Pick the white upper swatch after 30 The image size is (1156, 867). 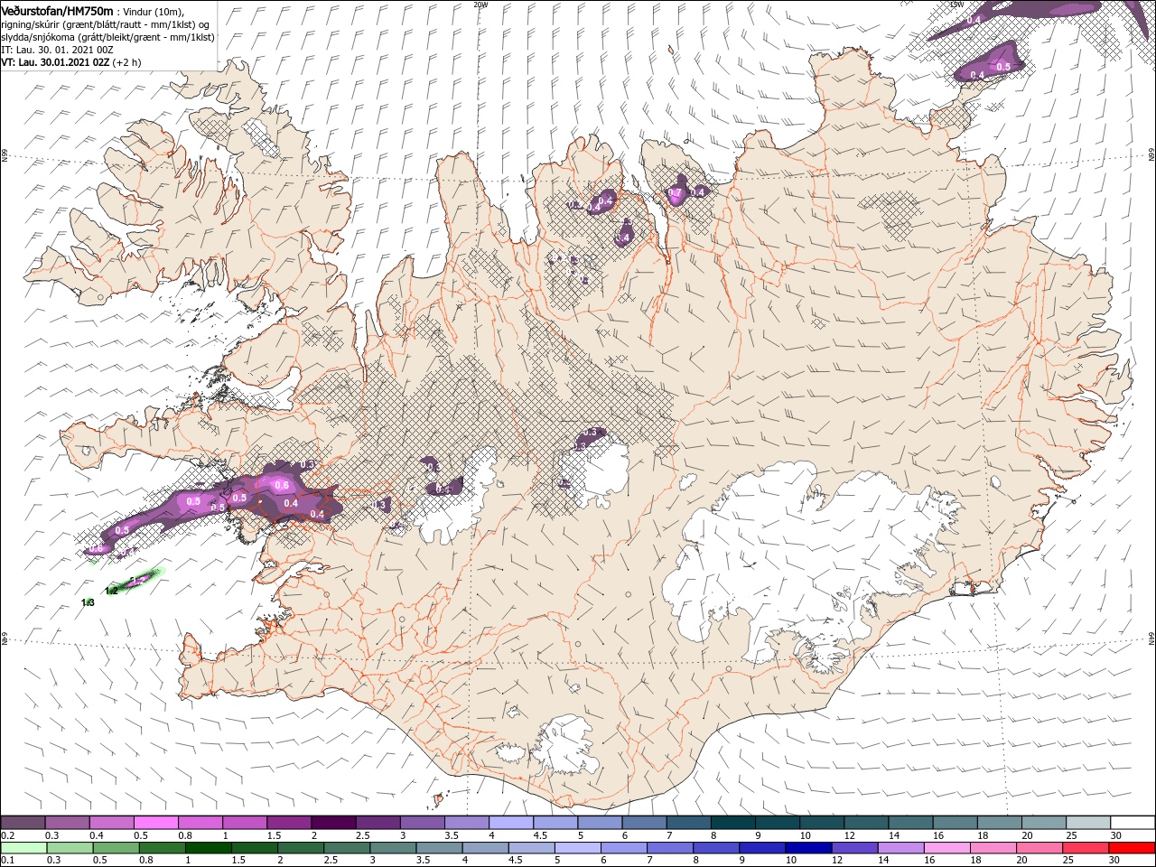(x=1133, y=823)
